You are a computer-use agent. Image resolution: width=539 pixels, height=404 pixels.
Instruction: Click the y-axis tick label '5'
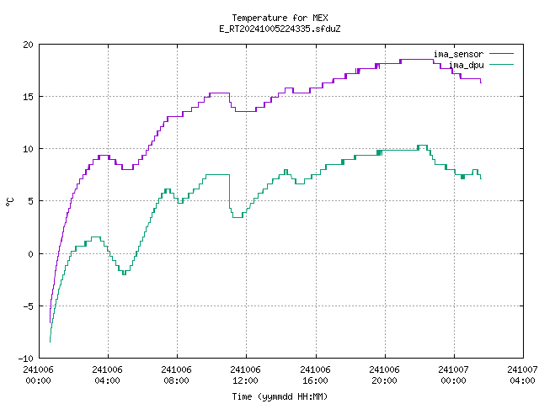(x=30, y=201)
